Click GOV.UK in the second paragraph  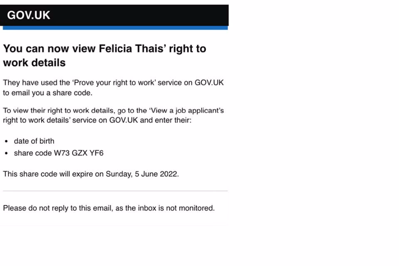pyautogui.click(x=123, y=121)
